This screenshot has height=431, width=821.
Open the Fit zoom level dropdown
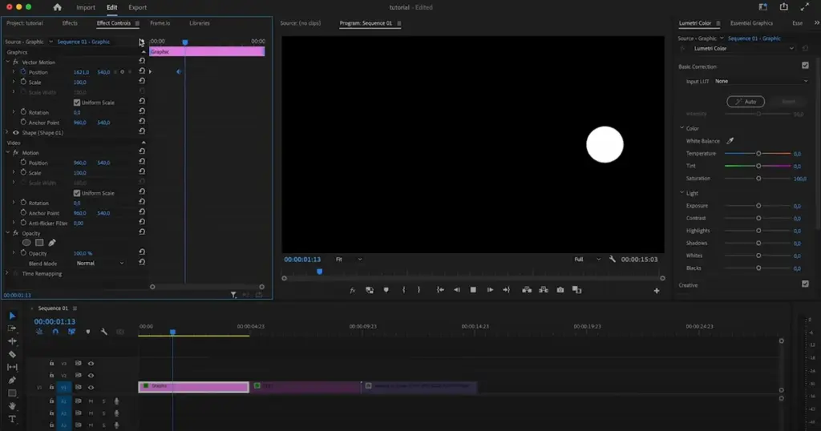[349, 259]
